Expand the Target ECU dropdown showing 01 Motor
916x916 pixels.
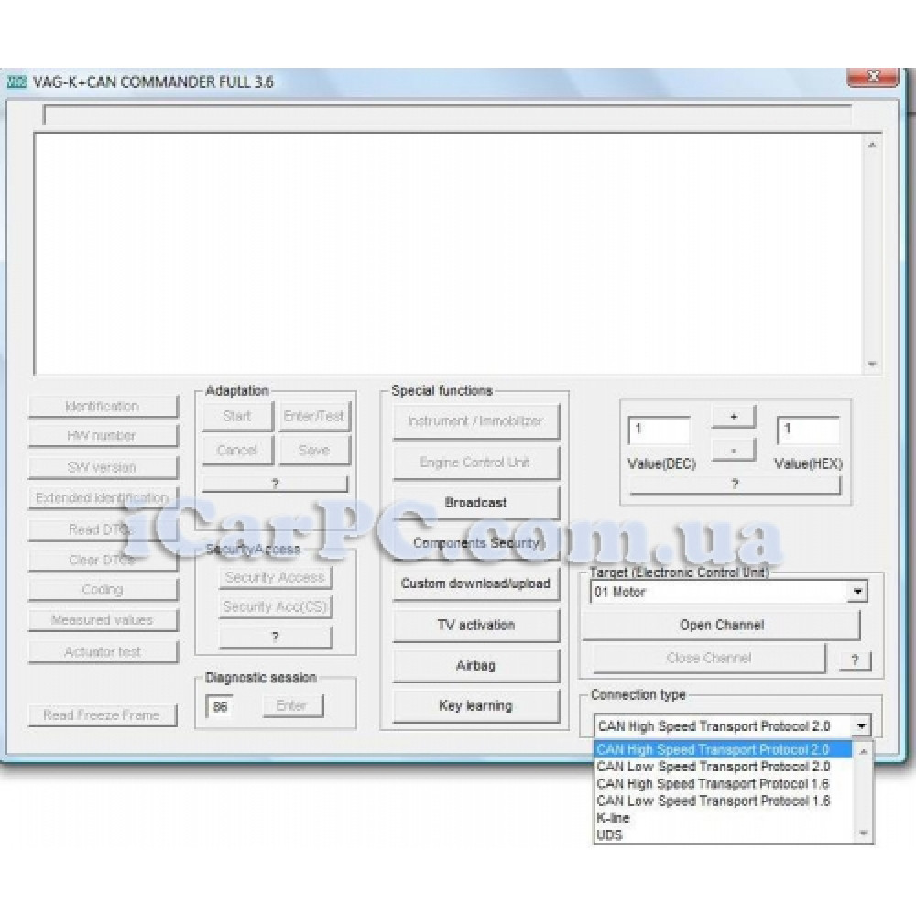(857, 592)
